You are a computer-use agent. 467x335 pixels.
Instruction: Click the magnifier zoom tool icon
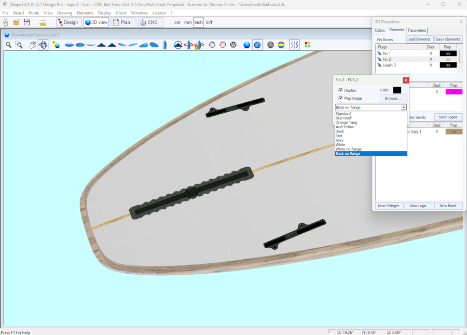[x=9, y=45]
